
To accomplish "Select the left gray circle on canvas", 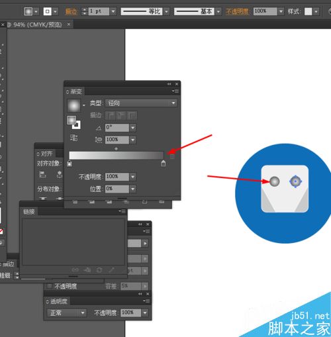I will [x=275, y=181].
